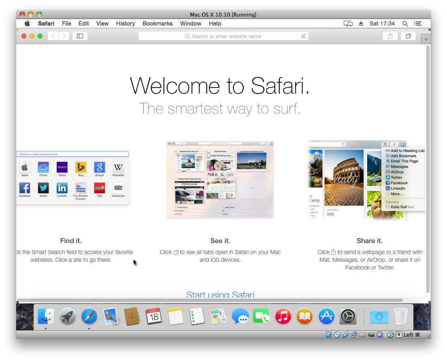Click VirtualBox USB pen status icon
The height and width of the screenshot is (361, 447).
click(x=345, y=335)
